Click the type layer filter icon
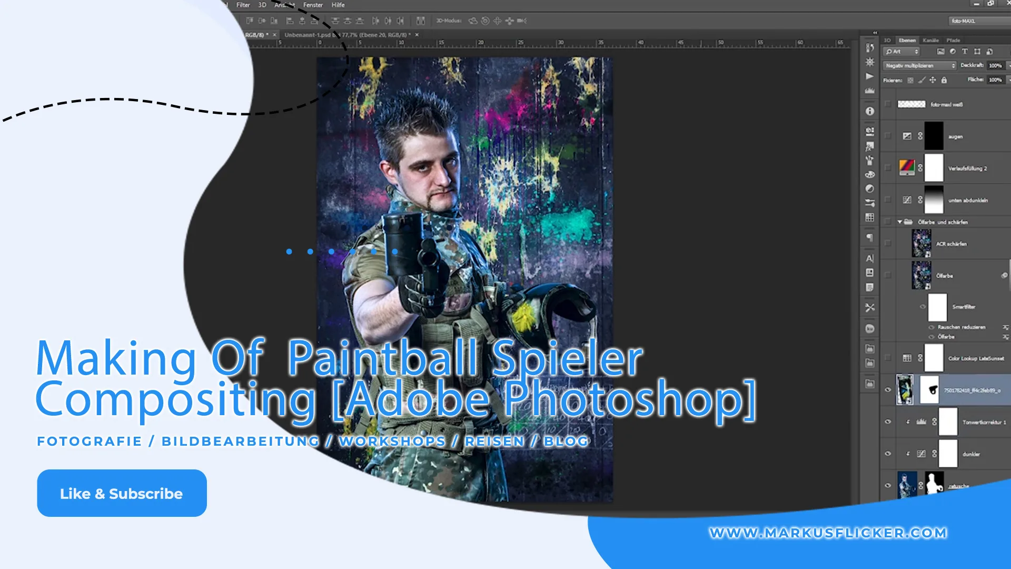Image resolution: width=1011 pixels, height=569 pixels. pyautogui.click(x=965, y=52)
